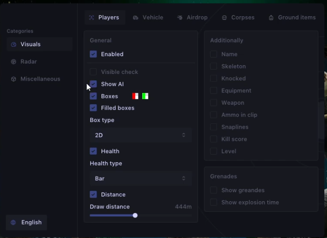The image size is (327, 238).
Task: Click the Airdrop tab icon
Action: click(x=180, y=18)
